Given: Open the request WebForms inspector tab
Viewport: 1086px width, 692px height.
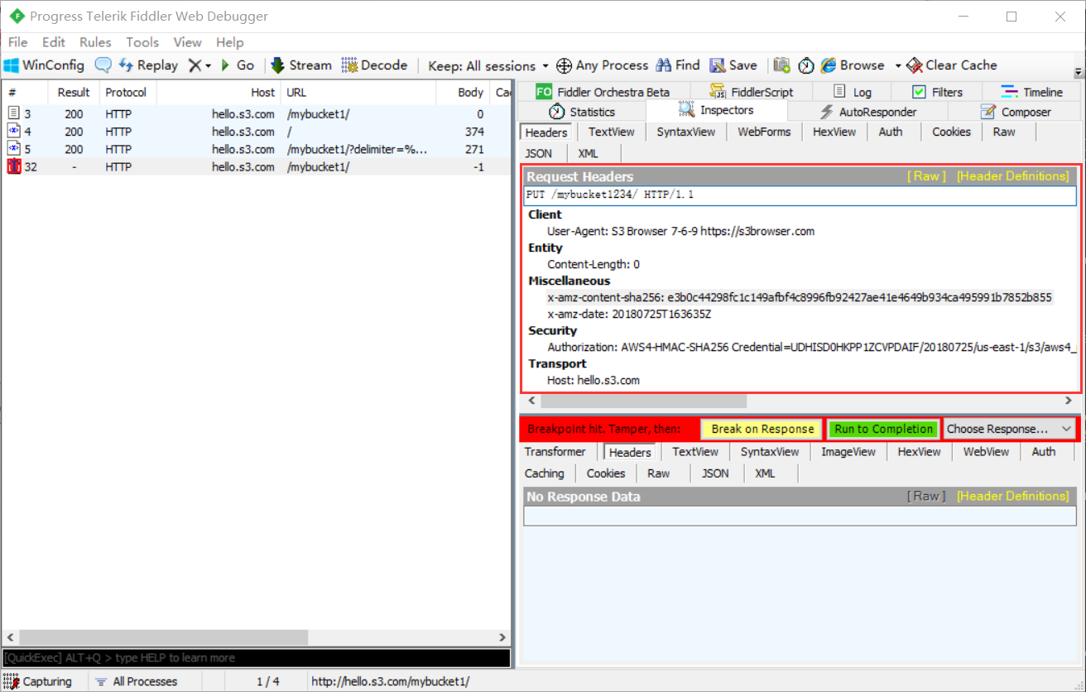Looking at the screenshot, I should 764,132.
